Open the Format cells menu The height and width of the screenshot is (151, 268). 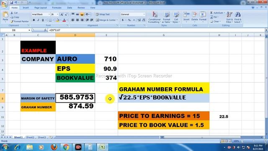coord(203,17)
